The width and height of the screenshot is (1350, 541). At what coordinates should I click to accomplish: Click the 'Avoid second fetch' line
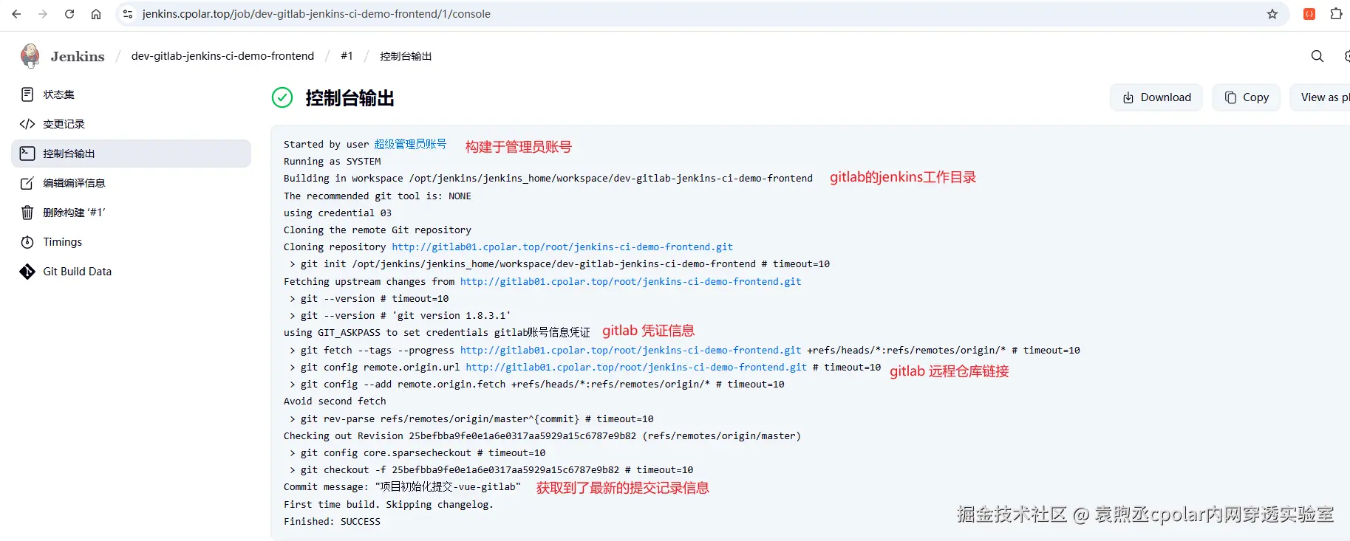335,401
